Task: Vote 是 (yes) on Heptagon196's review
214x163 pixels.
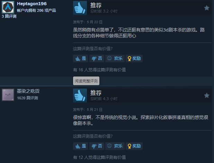Action: pyautogui.click(x=81, y=58)
